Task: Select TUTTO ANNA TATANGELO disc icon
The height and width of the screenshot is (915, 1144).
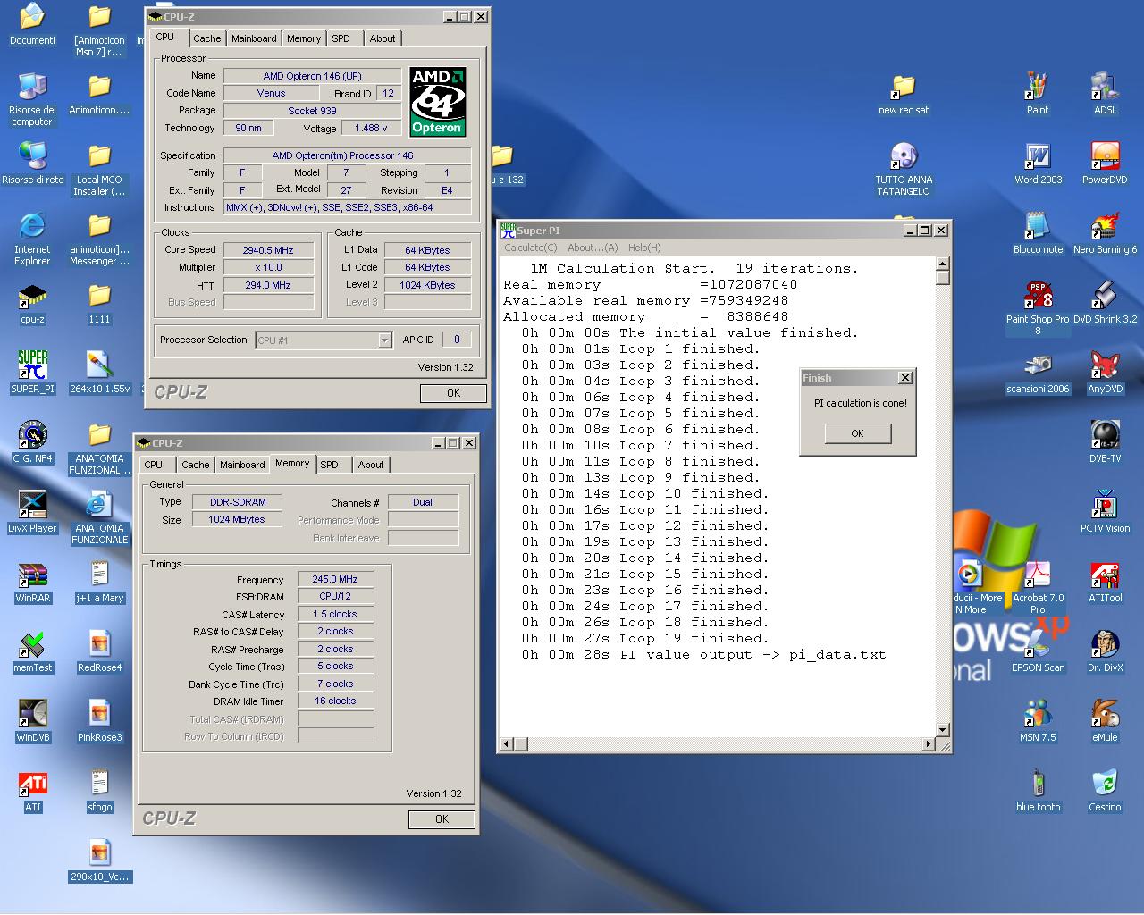Action: 904,169
